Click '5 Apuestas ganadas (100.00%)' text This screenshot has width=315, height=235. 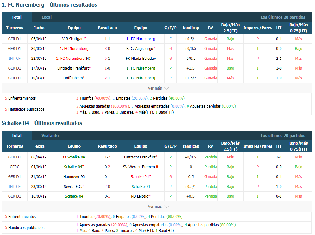click(x=103, y=106)
